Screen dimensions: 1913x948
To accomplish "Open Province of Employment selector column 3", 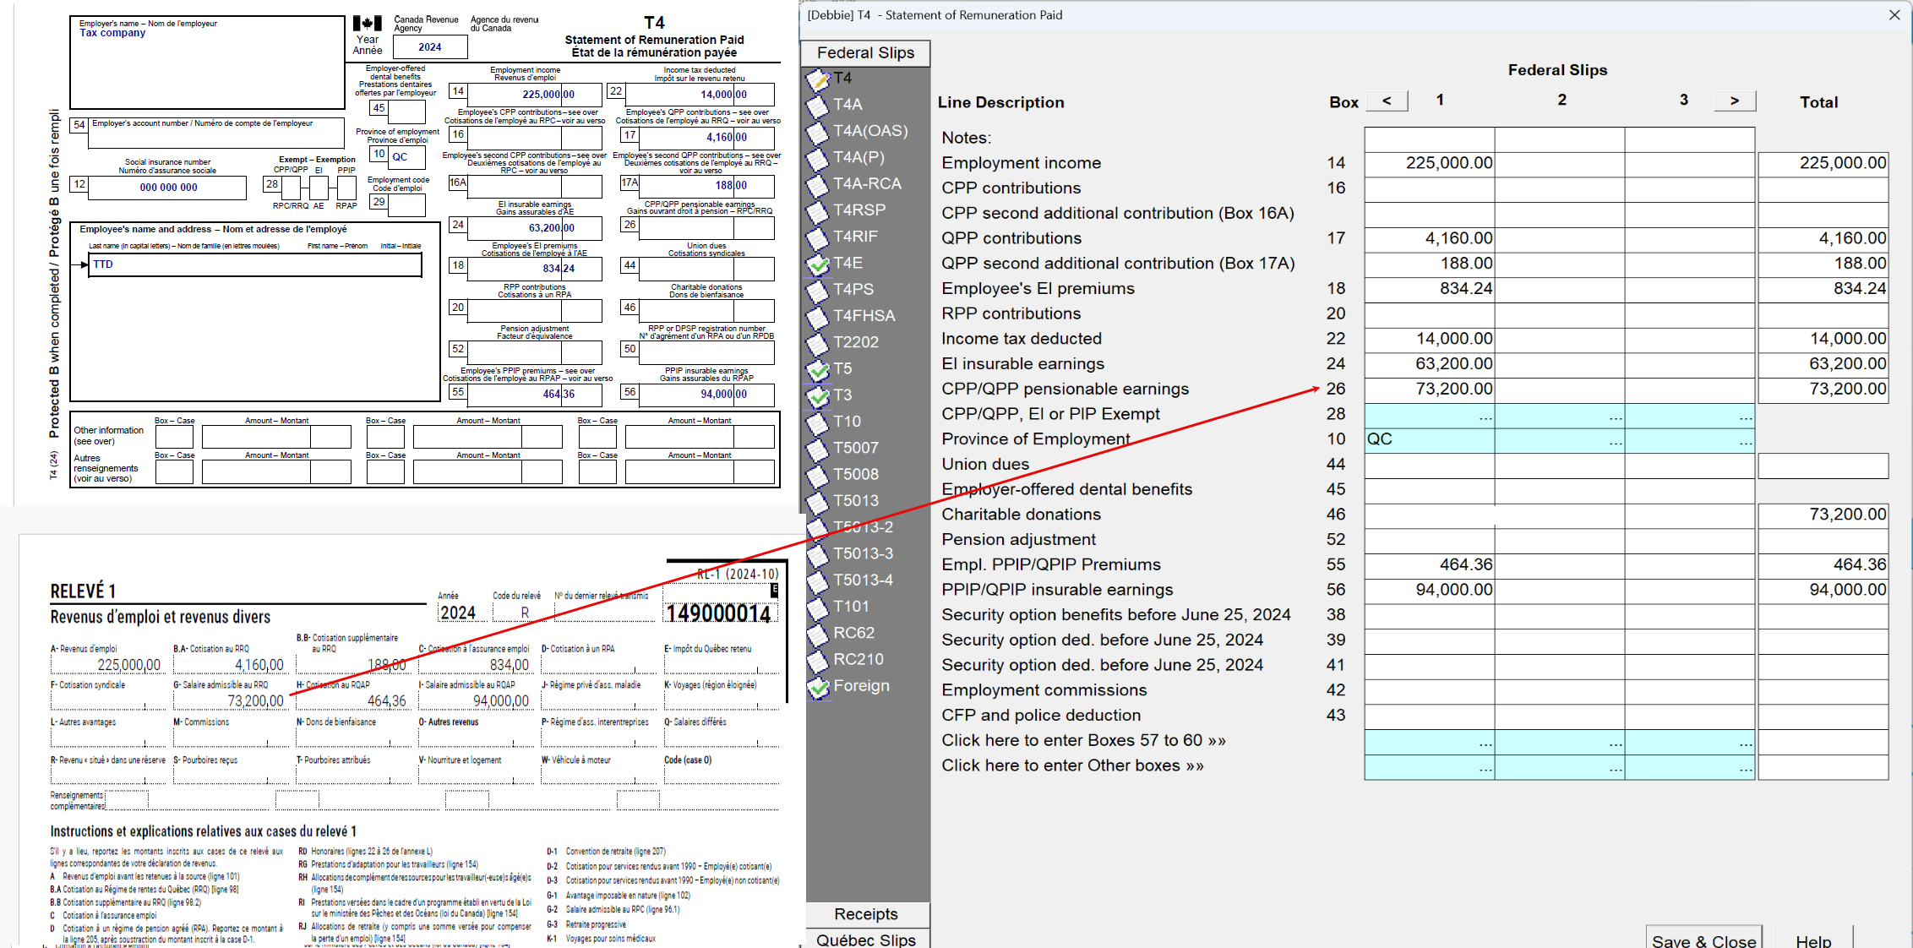I will (x=1690, y=440).
